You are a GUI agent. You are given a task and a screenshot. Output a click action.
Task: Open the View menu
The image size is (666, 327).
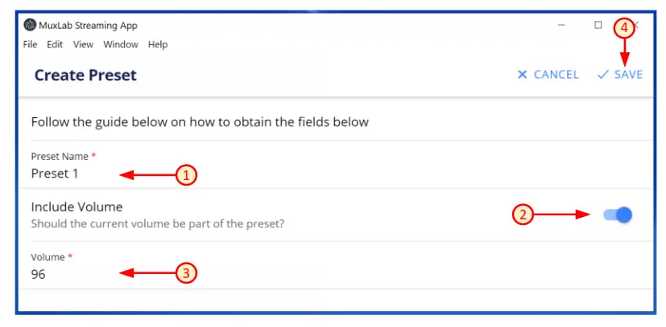click(83, 44)
